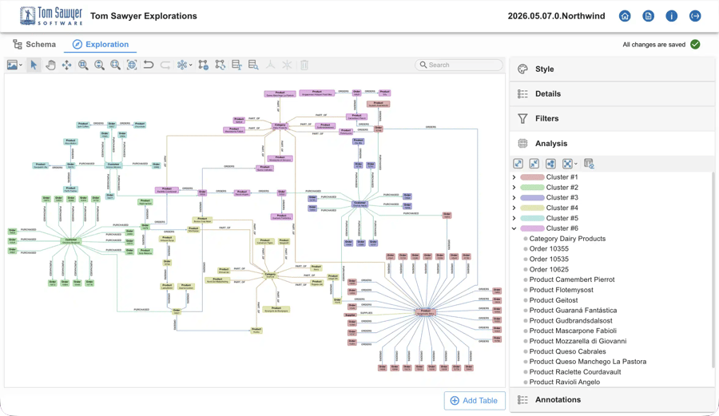The width and height of the screenshot is (719, 416).
Task: Expand the Filters panel
Action: point(612,119)
